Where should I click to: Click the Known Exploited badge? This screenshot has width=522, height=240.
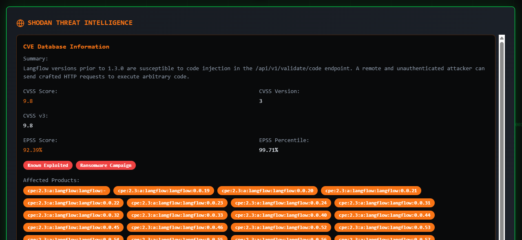(48, 165)
